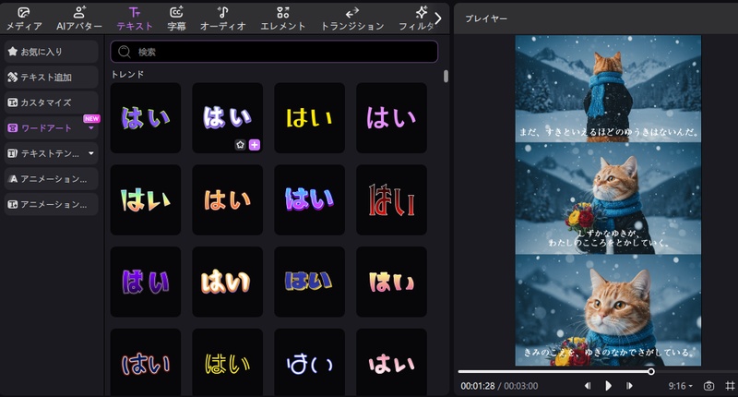Open the AIアバター tab

79,18
